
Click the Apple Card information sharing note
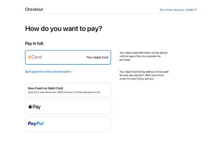pos(143,56)
